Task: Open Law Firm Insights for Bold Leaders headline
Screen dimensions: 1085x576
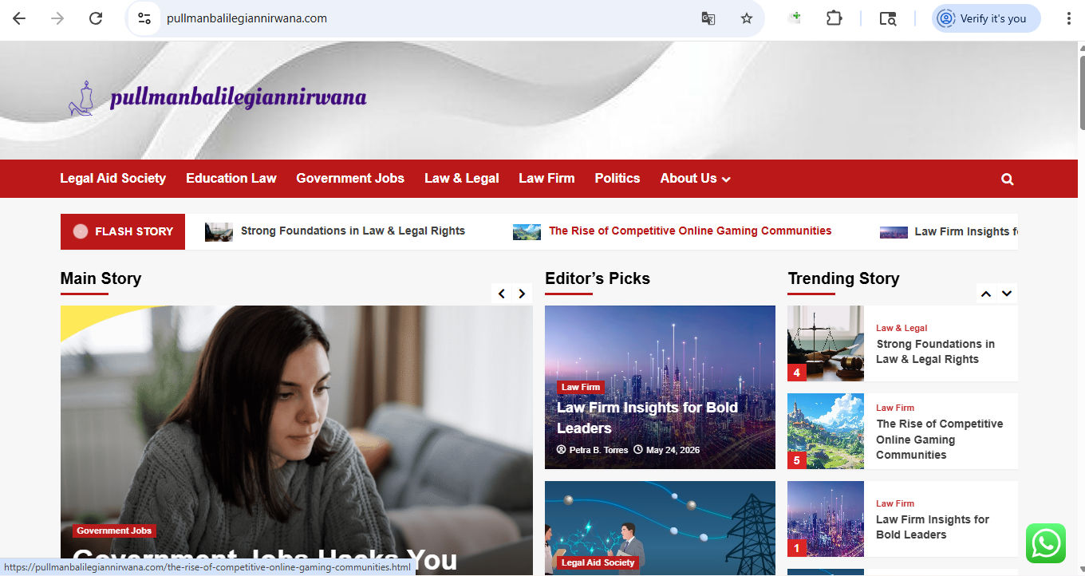Action: 647,418
